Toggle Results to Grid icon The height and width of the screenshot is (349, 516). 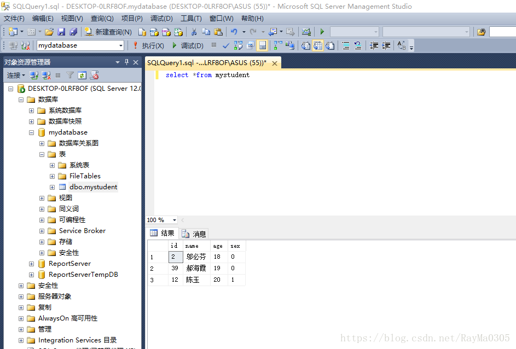click(x=318, y=46)
